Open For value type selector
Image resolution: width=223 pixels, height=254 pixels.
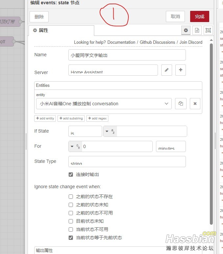(75, 146)
